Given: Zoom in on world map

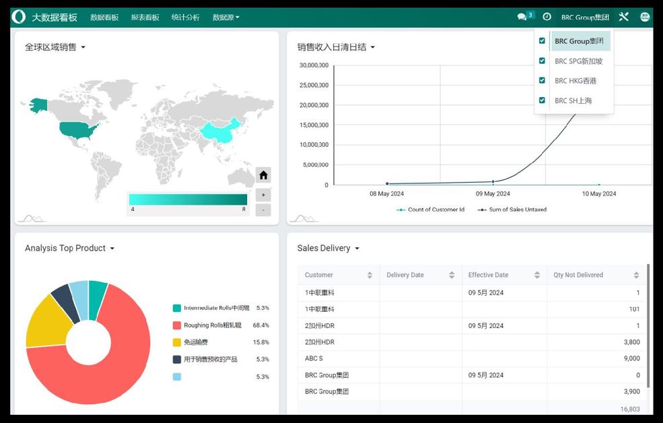Looking at the screenshot, I should 263,195.
